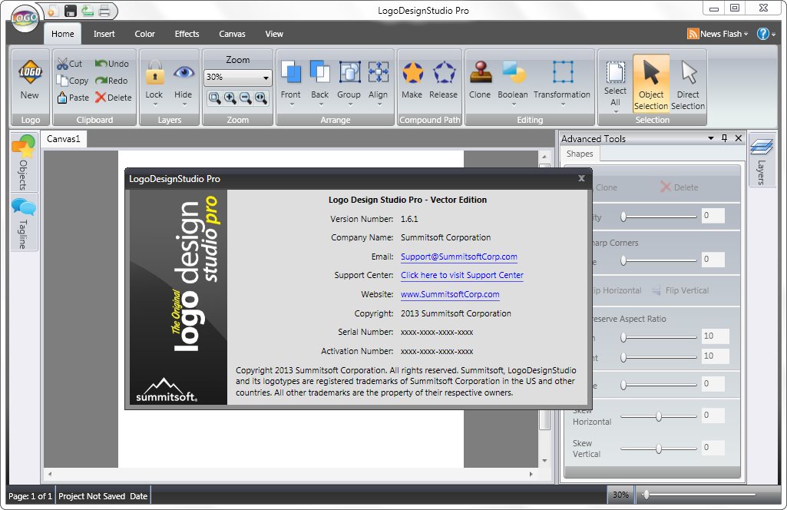Click the Clone stamp icon

click(481, 72)
